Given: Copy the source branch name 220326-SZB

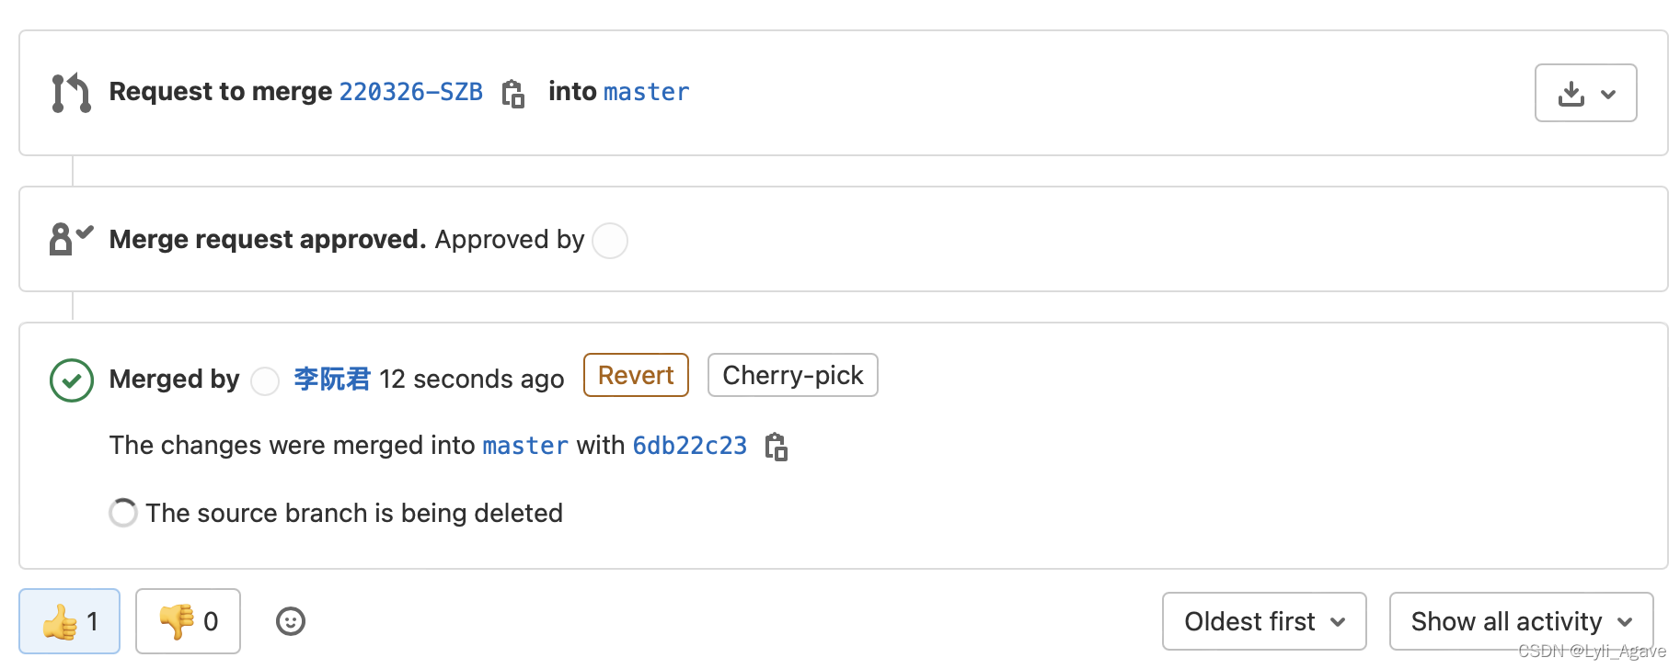Looking at the screenshot, I should 513,94.
